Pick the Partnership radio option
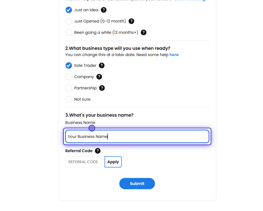263x211 pixels. 69,88
